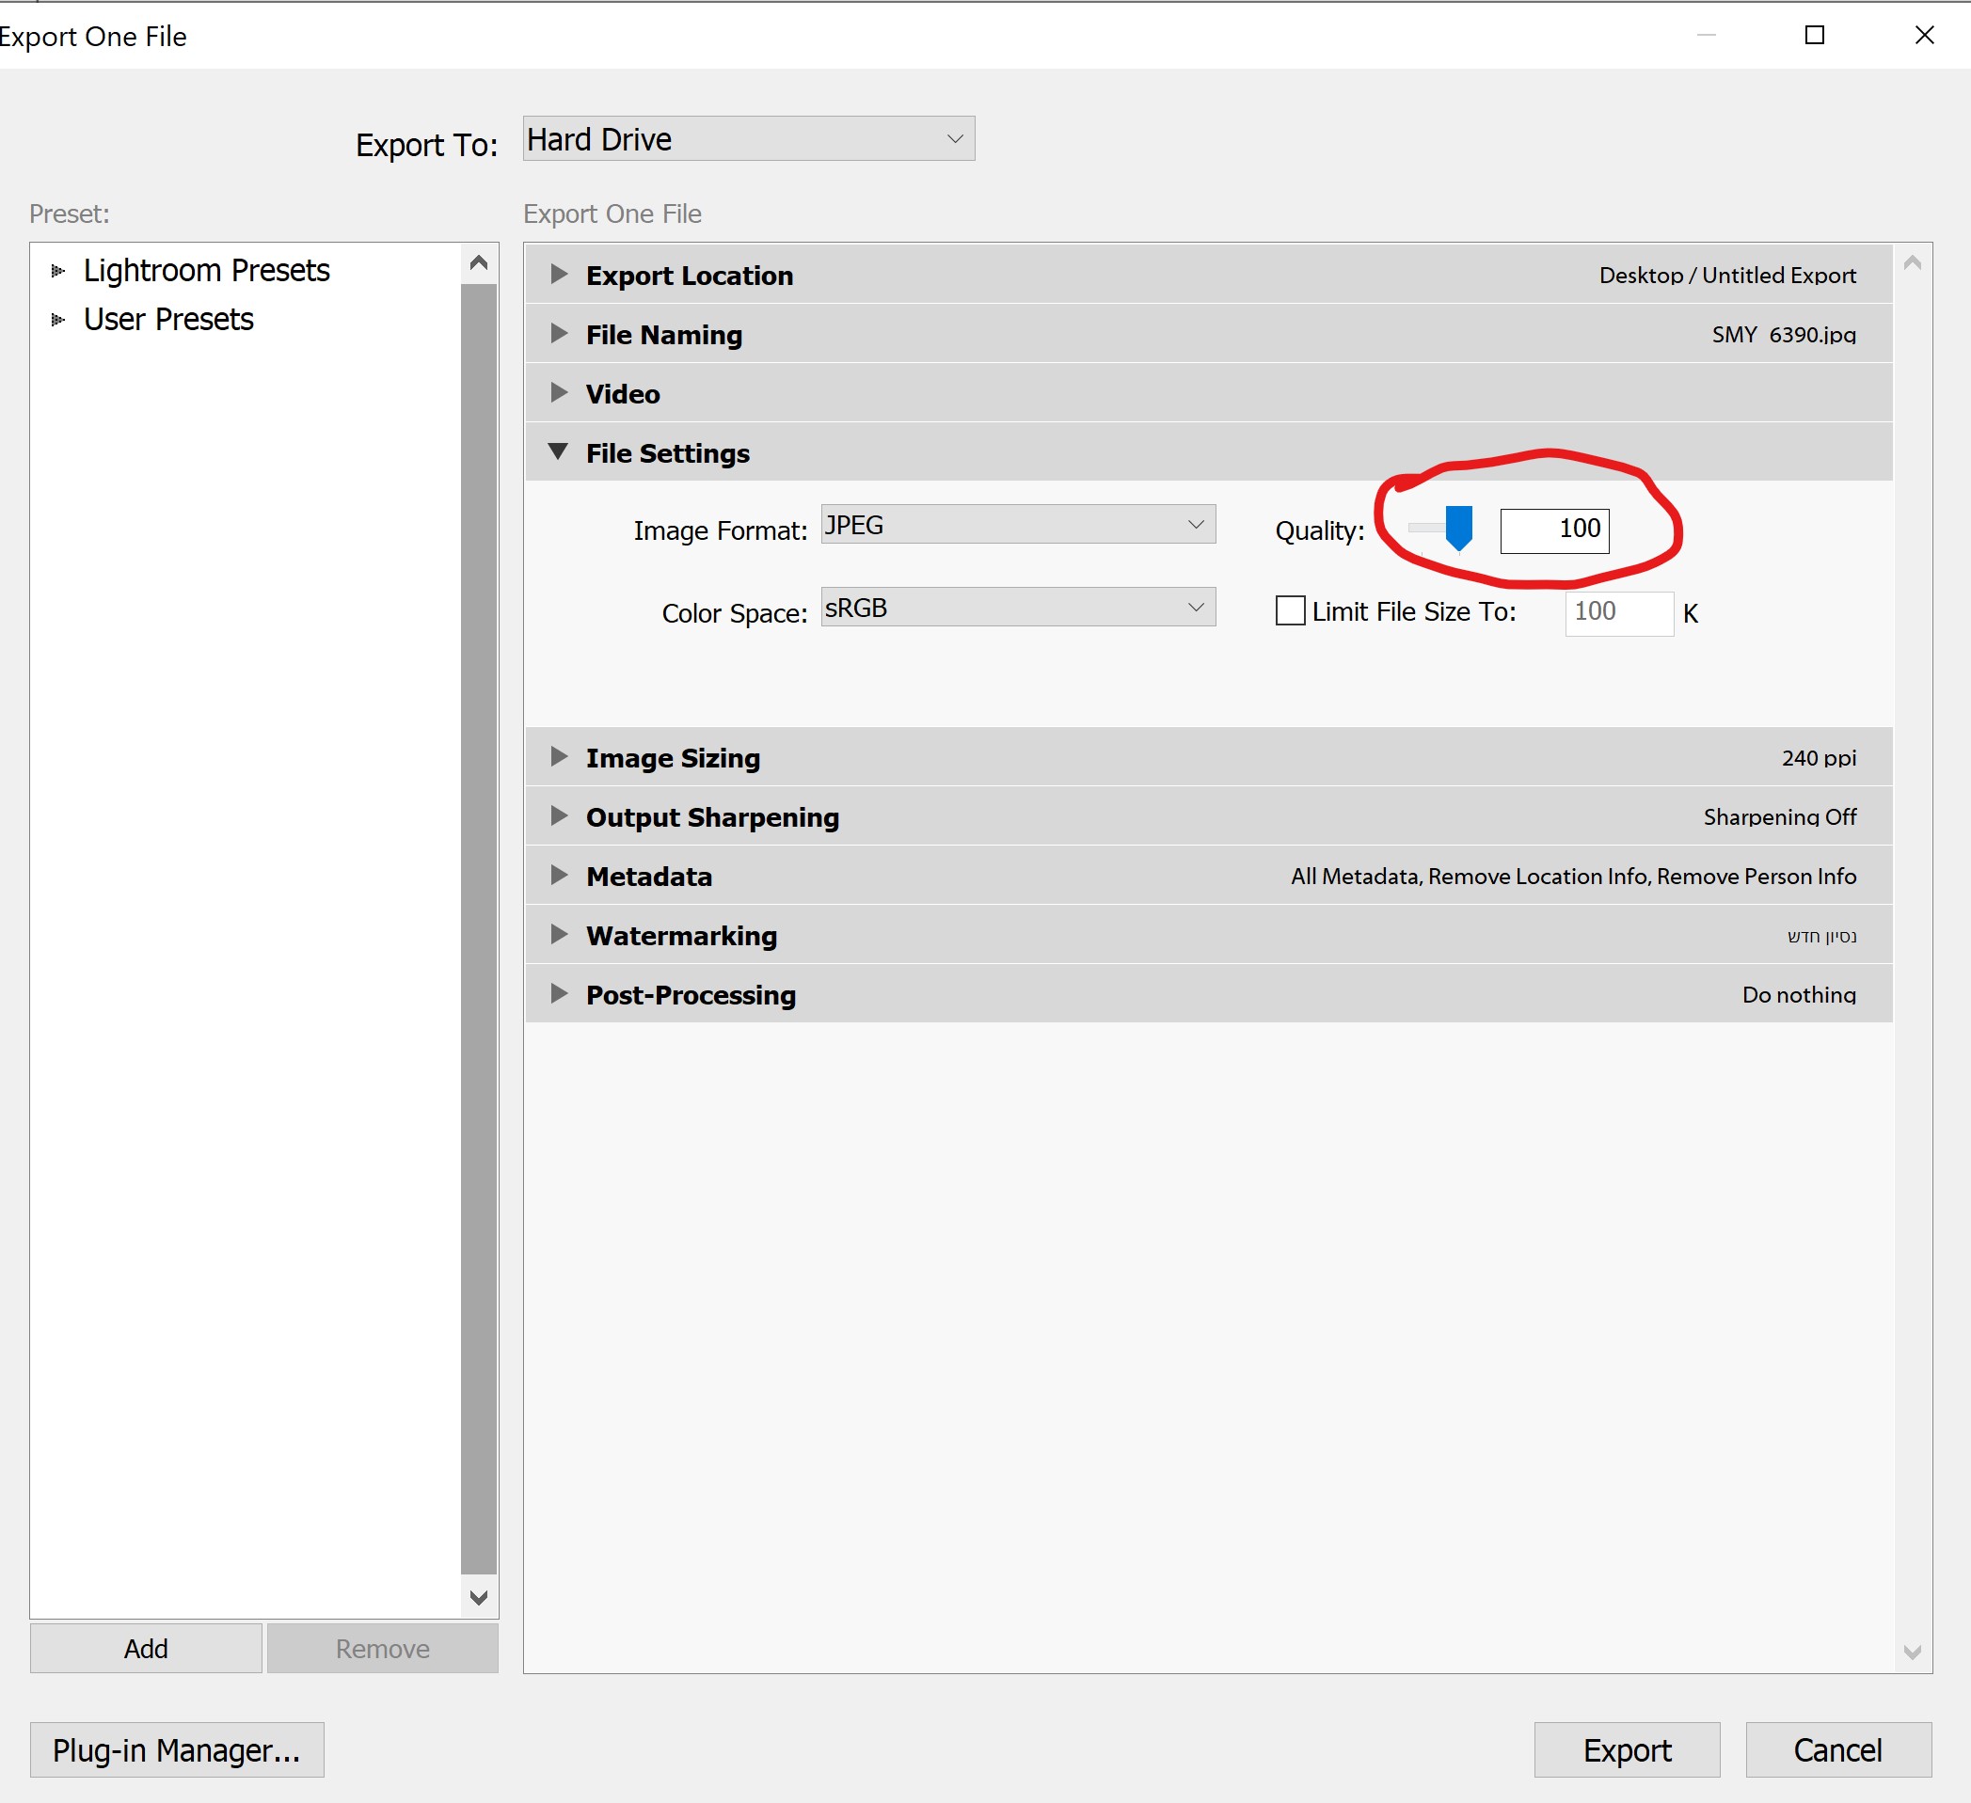1971x1803 pixels.
Task: Expand User Presets in preset list
Action: click(x=57, y=320)
